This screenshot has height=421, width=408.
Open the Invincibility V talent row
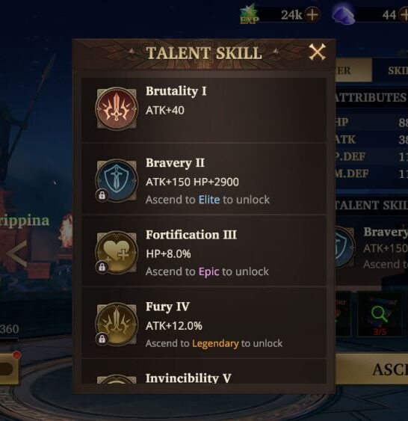(204, 372)
